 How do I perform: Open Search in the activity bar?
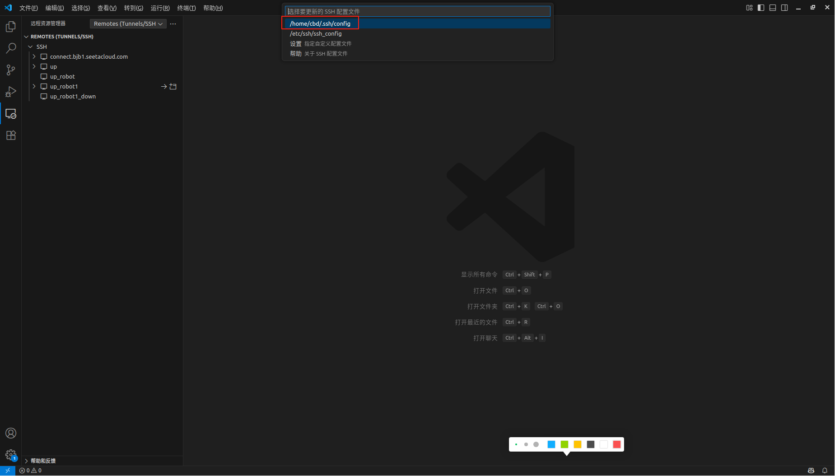pyautogui.click(x=10, y=48)
